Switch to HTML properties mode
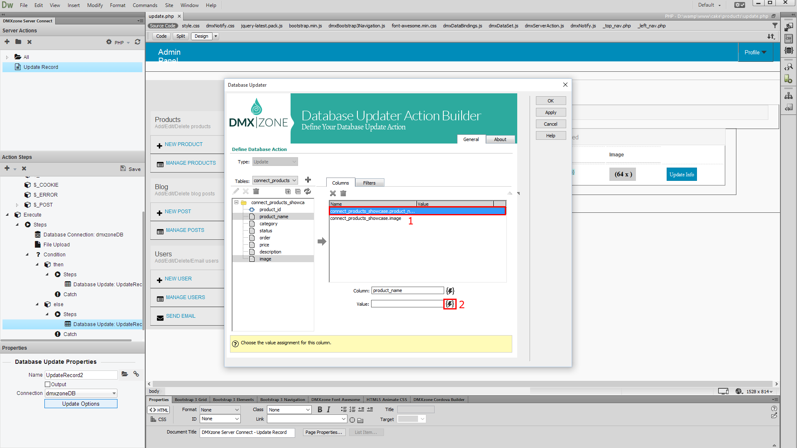Image resolution: width=797 pixels, height=448 pixels. [x=159, y=410]
